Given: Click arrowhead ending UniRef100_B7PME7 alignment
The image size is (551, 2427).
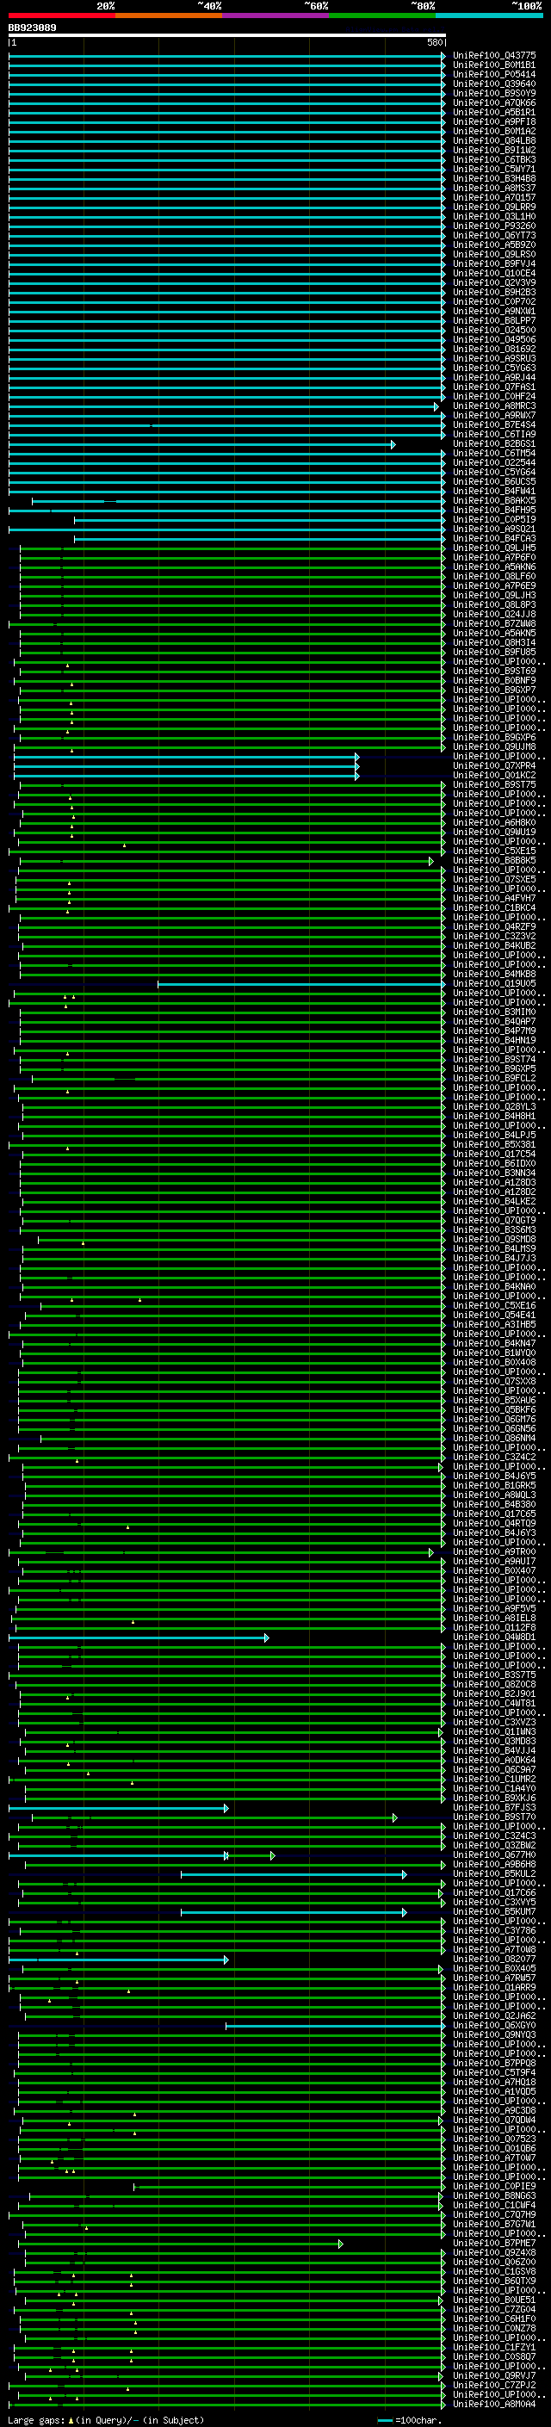Looking at the screenshot, I should coord(340,2244).
